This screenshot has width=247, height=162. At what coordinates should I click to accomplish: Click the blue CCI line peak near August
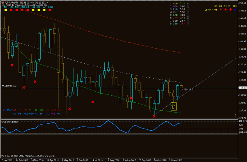tap(108, 121)
